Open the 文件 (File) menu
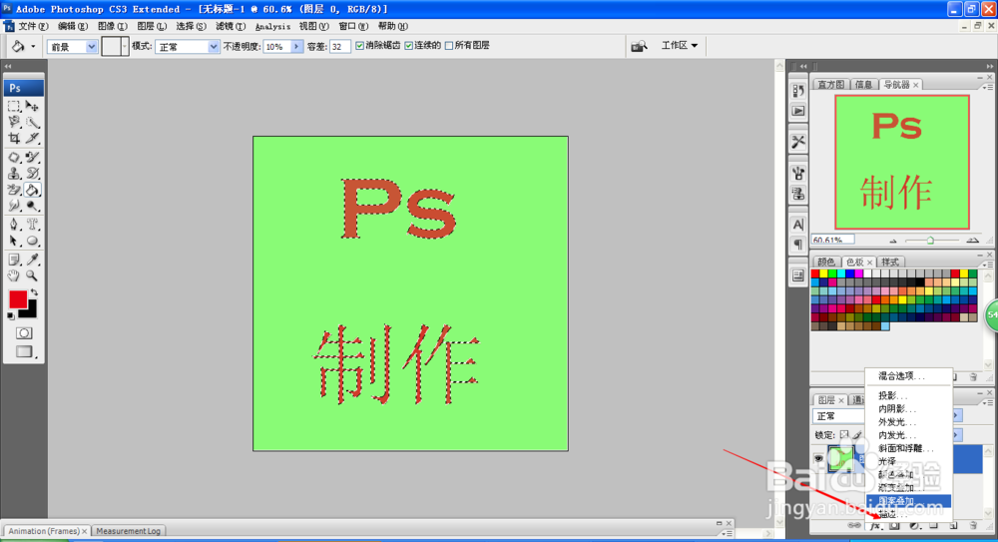Viewport: 998px width, 542px height. 33,26
